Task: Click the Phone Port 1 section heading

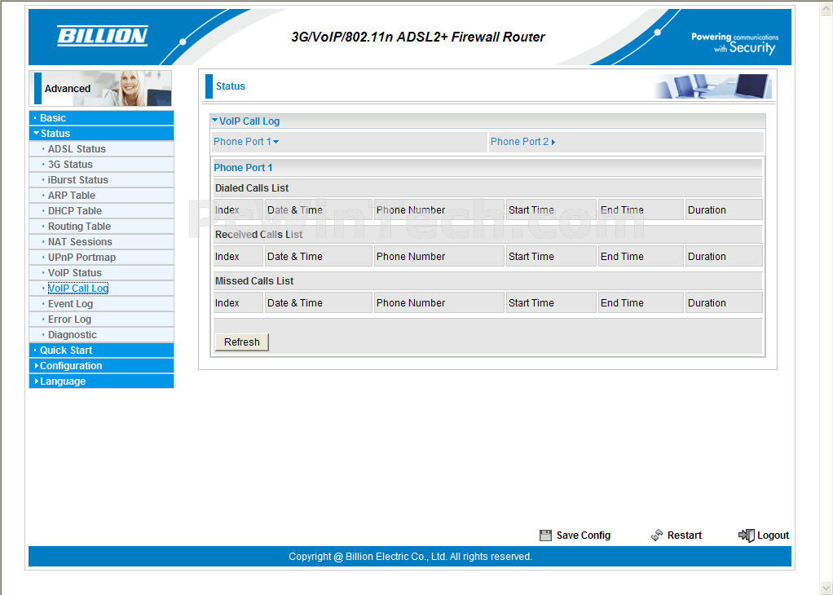Action: tap(243, 167)
